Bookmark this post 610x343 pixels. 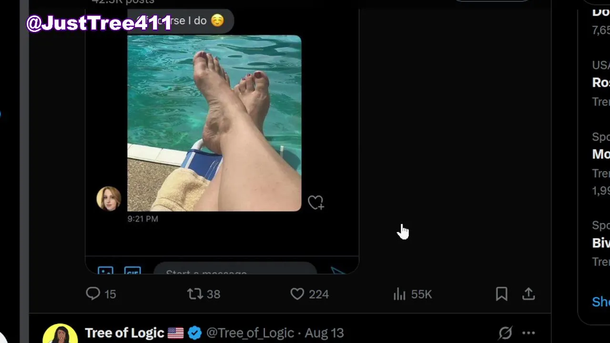coord(501,294)
